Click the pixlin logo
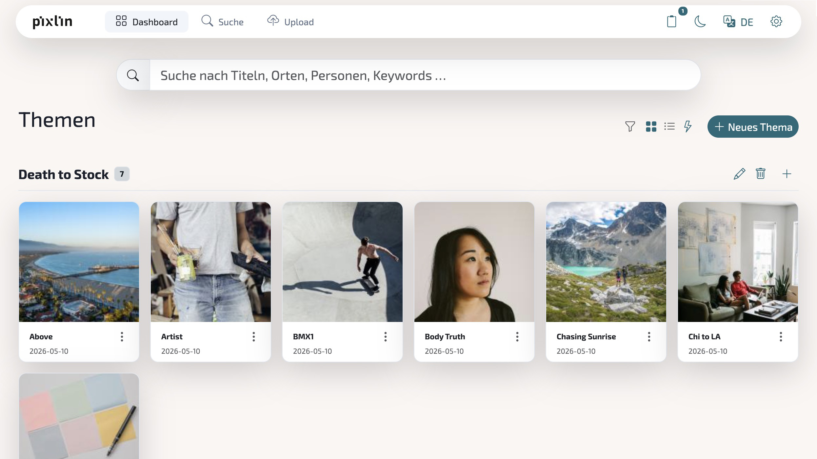Image resolution: width=817 pixels, height=459 pixels. (x=52, y=22)
